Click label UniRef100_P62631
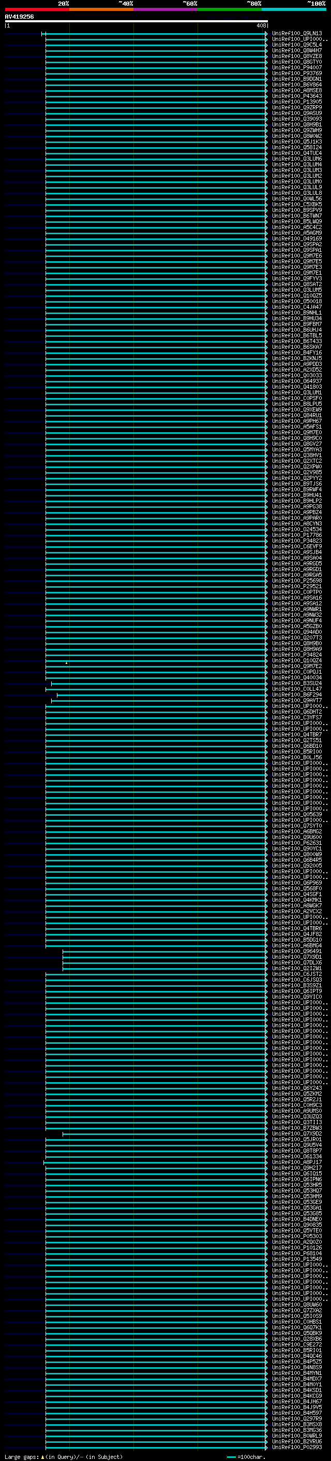 (x=296, y=843)
